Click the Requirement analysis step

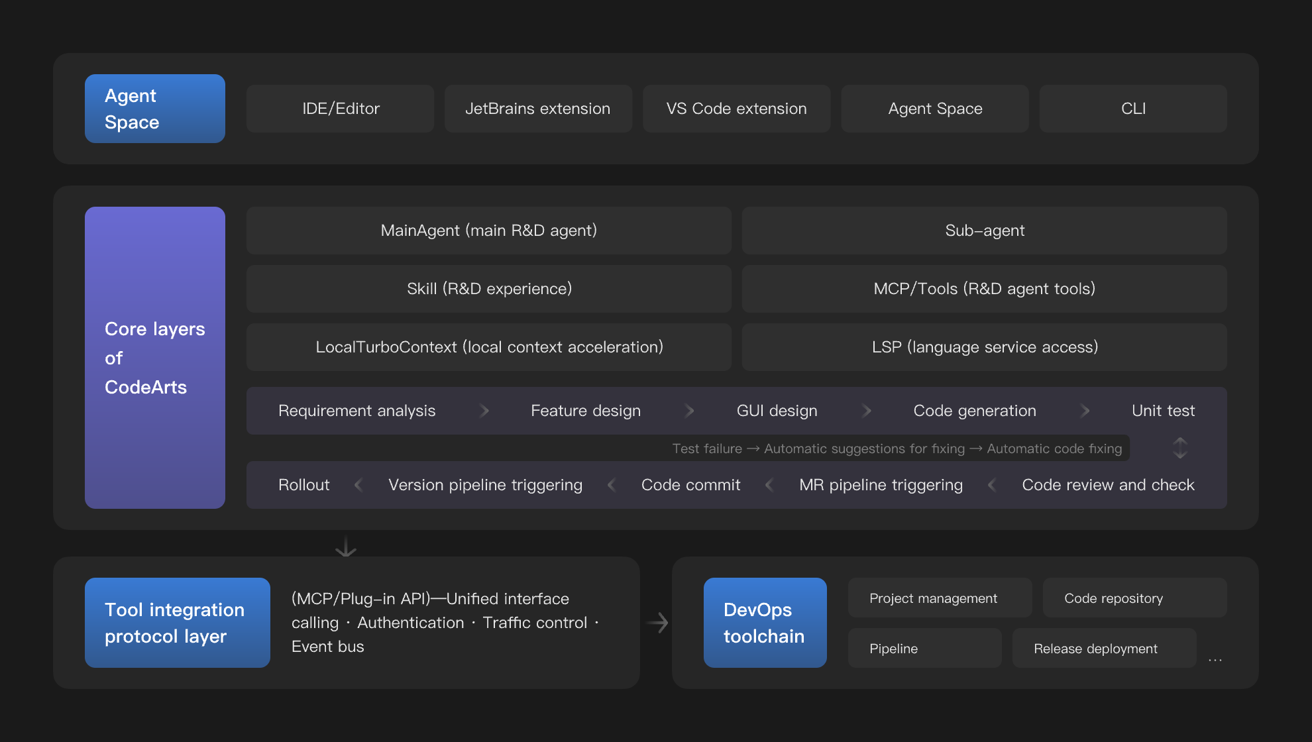pos(357,411)
